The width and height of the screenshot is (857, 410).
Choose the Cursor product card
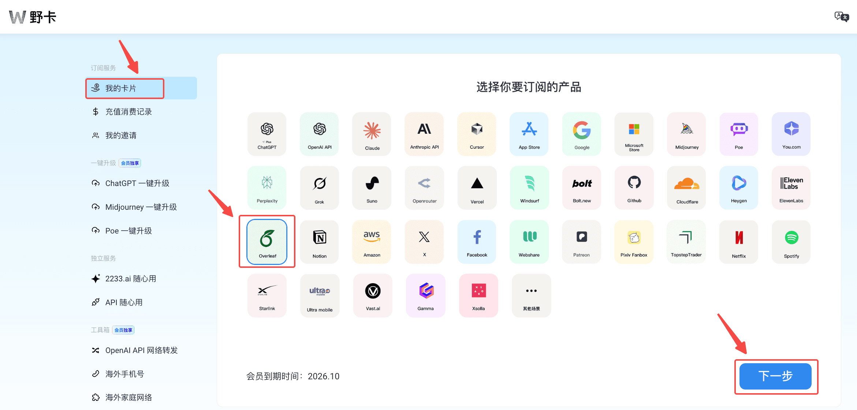pyautogui.click(x=477, y=134)
